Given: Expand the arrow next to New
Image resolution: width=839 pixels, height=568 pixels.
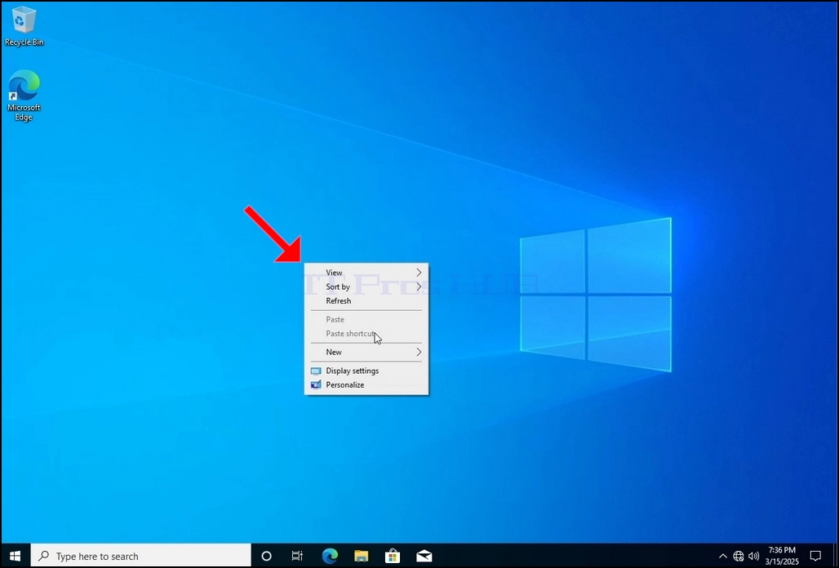Looking at the screenshot, I should click(419, 352).
